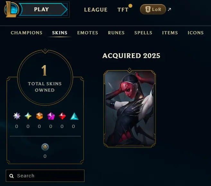Open the EMOTES tab
Screen dimensions: 211x186
(x=88, y=33)
